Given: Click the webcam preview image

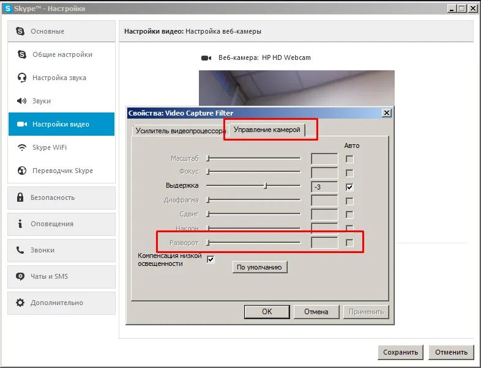Looking at the screenshot, I should tap(297, 88).
